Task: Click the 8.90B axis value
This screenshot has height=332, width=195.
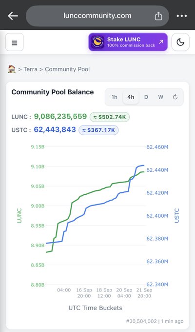Action: [38, 246]
